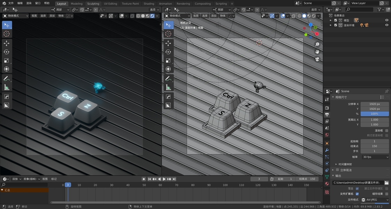
Task: Open the 文件格式 AVI JPEG dropdown
Action: click(375, 200)
